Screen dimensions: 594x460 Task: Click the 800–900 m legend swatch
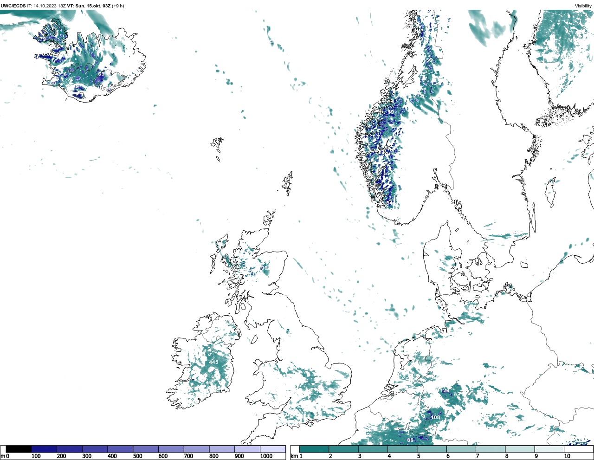[x=222, y=449]
